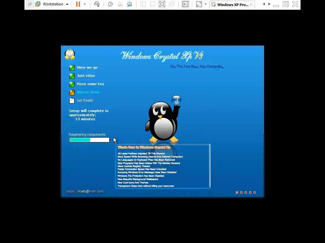This screenshot has height=243, width=325.
Task: Expand the Workstation menu dropdown arrow
Action: click(x=67, y=4)
